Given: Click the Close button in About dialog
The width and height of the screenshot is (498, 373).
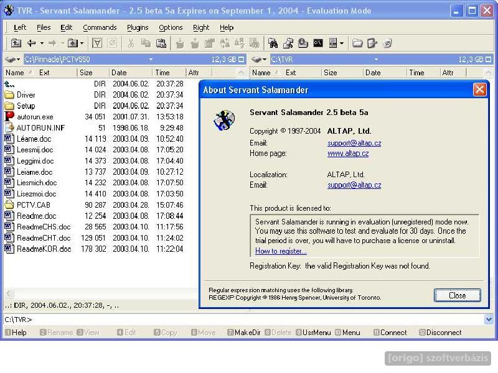Looking at the screenshot, I should pyautogui.click(x=457, y=295).
